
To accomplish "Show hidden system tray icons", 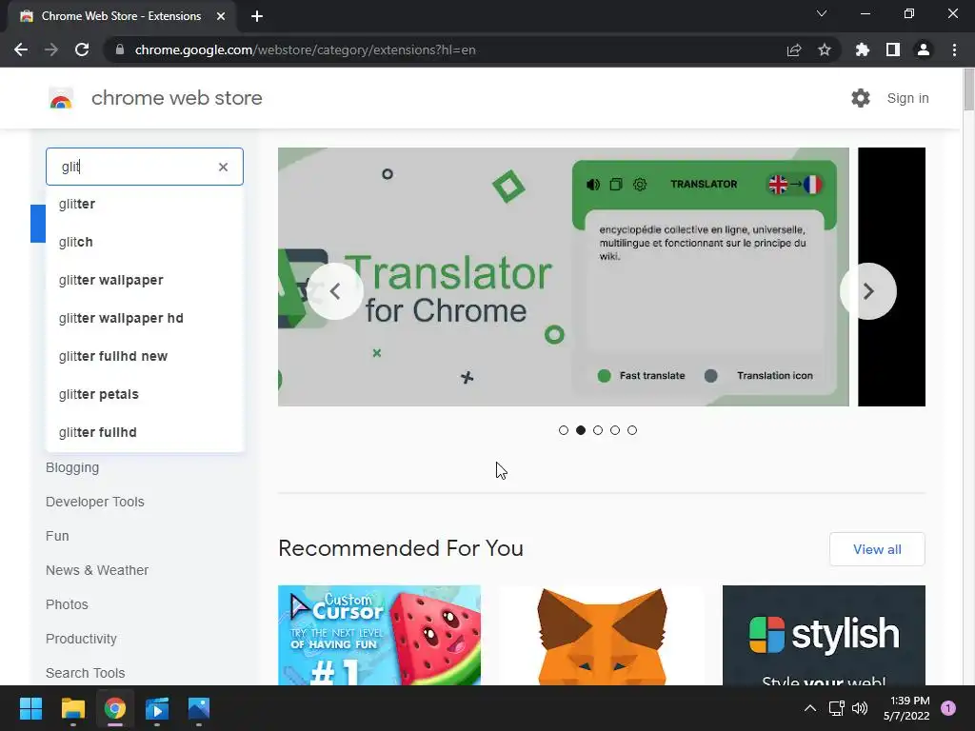I will pos(810,708).
